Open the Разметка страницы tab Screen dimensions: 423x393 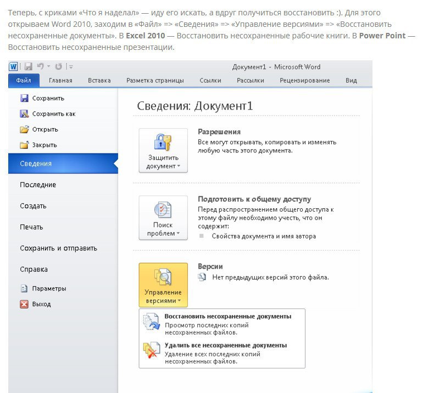[x=155, y=81]
